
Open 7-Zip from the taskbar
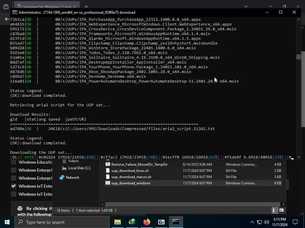161,222
